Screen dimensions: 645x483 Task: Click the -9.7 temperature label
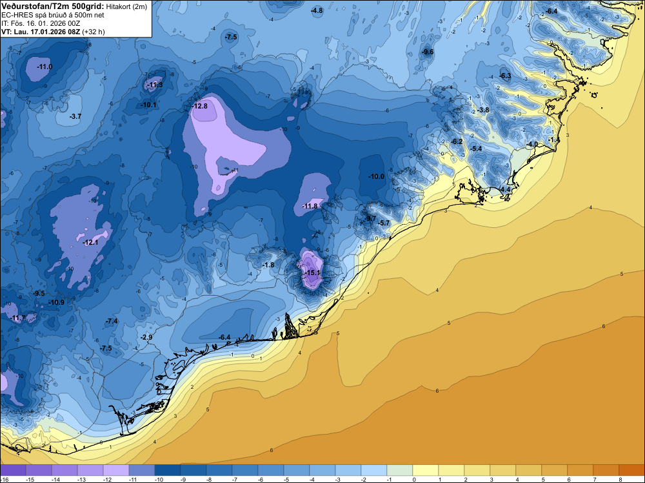pyautogui.click(x=370, y=219)
